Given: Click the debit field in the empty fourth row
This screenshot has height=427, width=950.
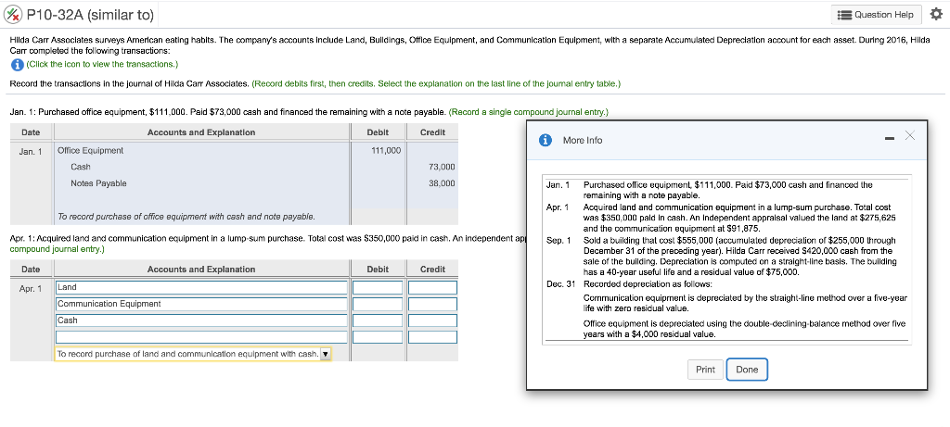Looking at the screenshot, I should (x=378, y=337).
